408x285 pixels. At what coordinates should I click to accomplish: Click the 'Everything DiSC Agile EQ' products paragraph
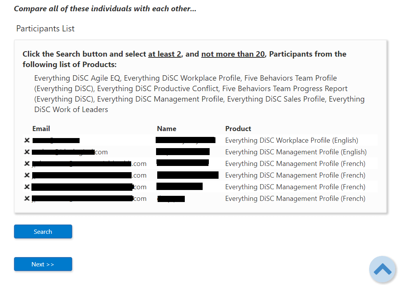tap(199, 94)
